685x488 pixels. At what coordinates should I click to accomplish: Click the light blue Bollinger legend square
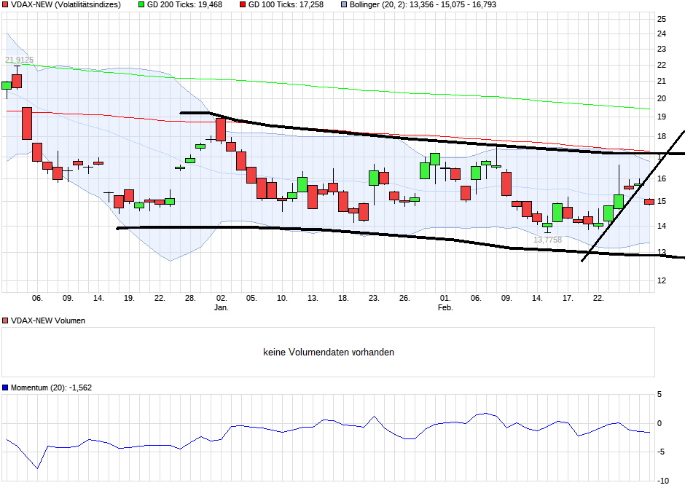coord(344,5)
